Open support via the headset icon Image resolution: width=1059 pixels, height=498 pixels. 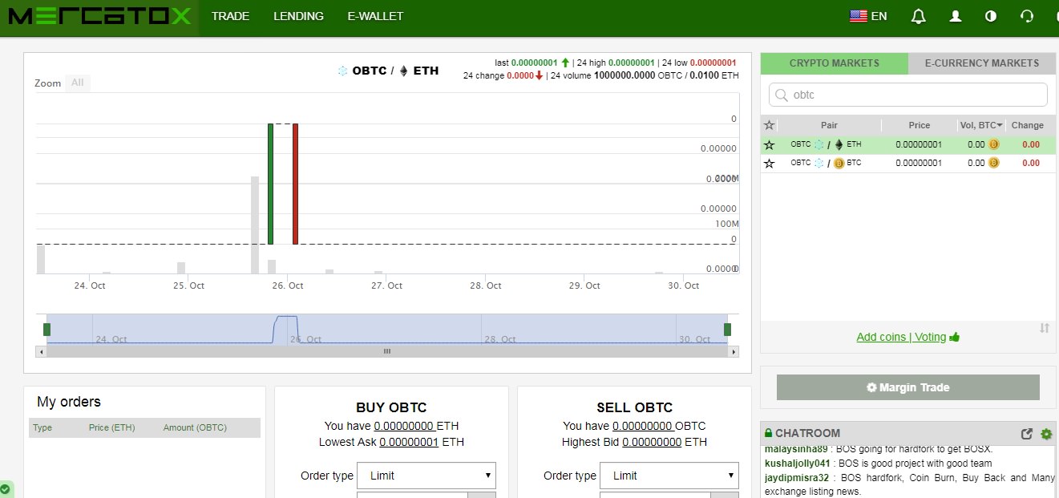point(1027,16)
